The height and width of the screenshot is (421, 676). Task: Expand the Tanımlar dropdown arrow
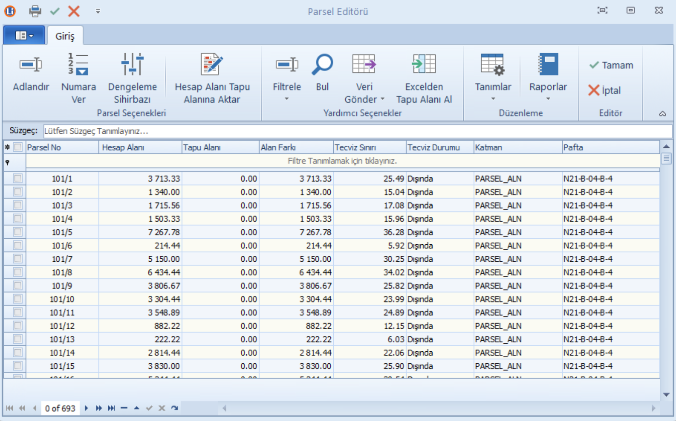click(493, 99)
